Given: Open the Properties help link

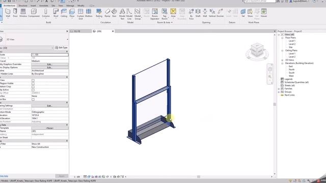Looking at the screenshot, I should pos(4,176).
